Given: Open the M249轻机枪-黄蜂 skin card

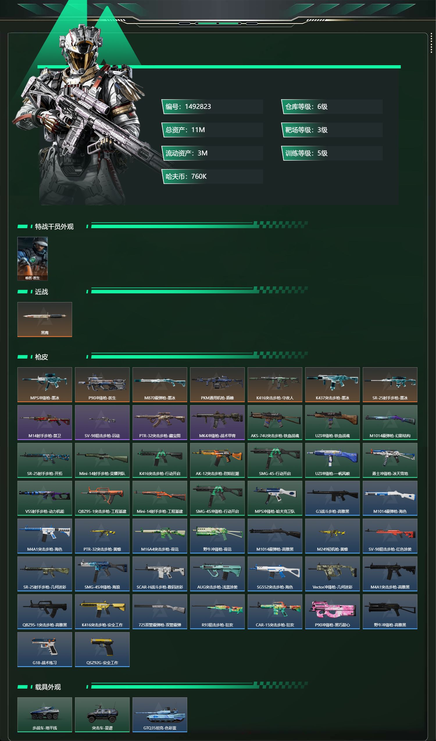Looking at the screenshot, I should click(333, 536).
